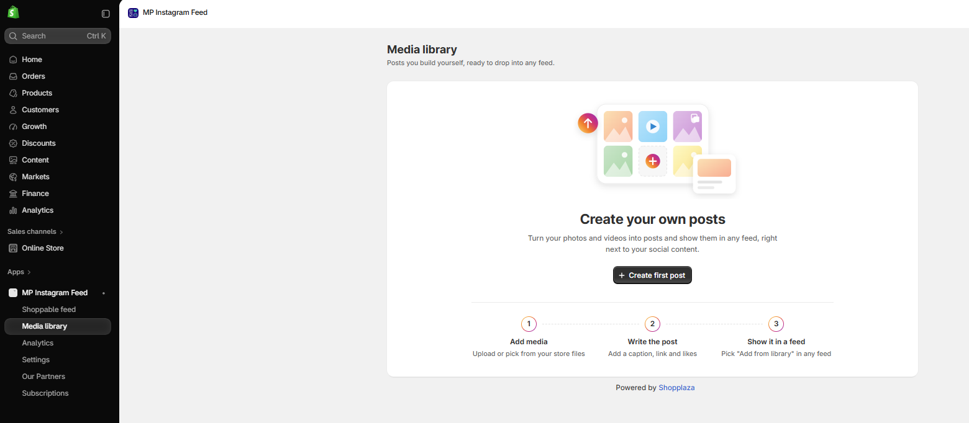969x423 pixels.
Task: Click the MP Instagram Feed title in header
Action: tap(175, 12)
